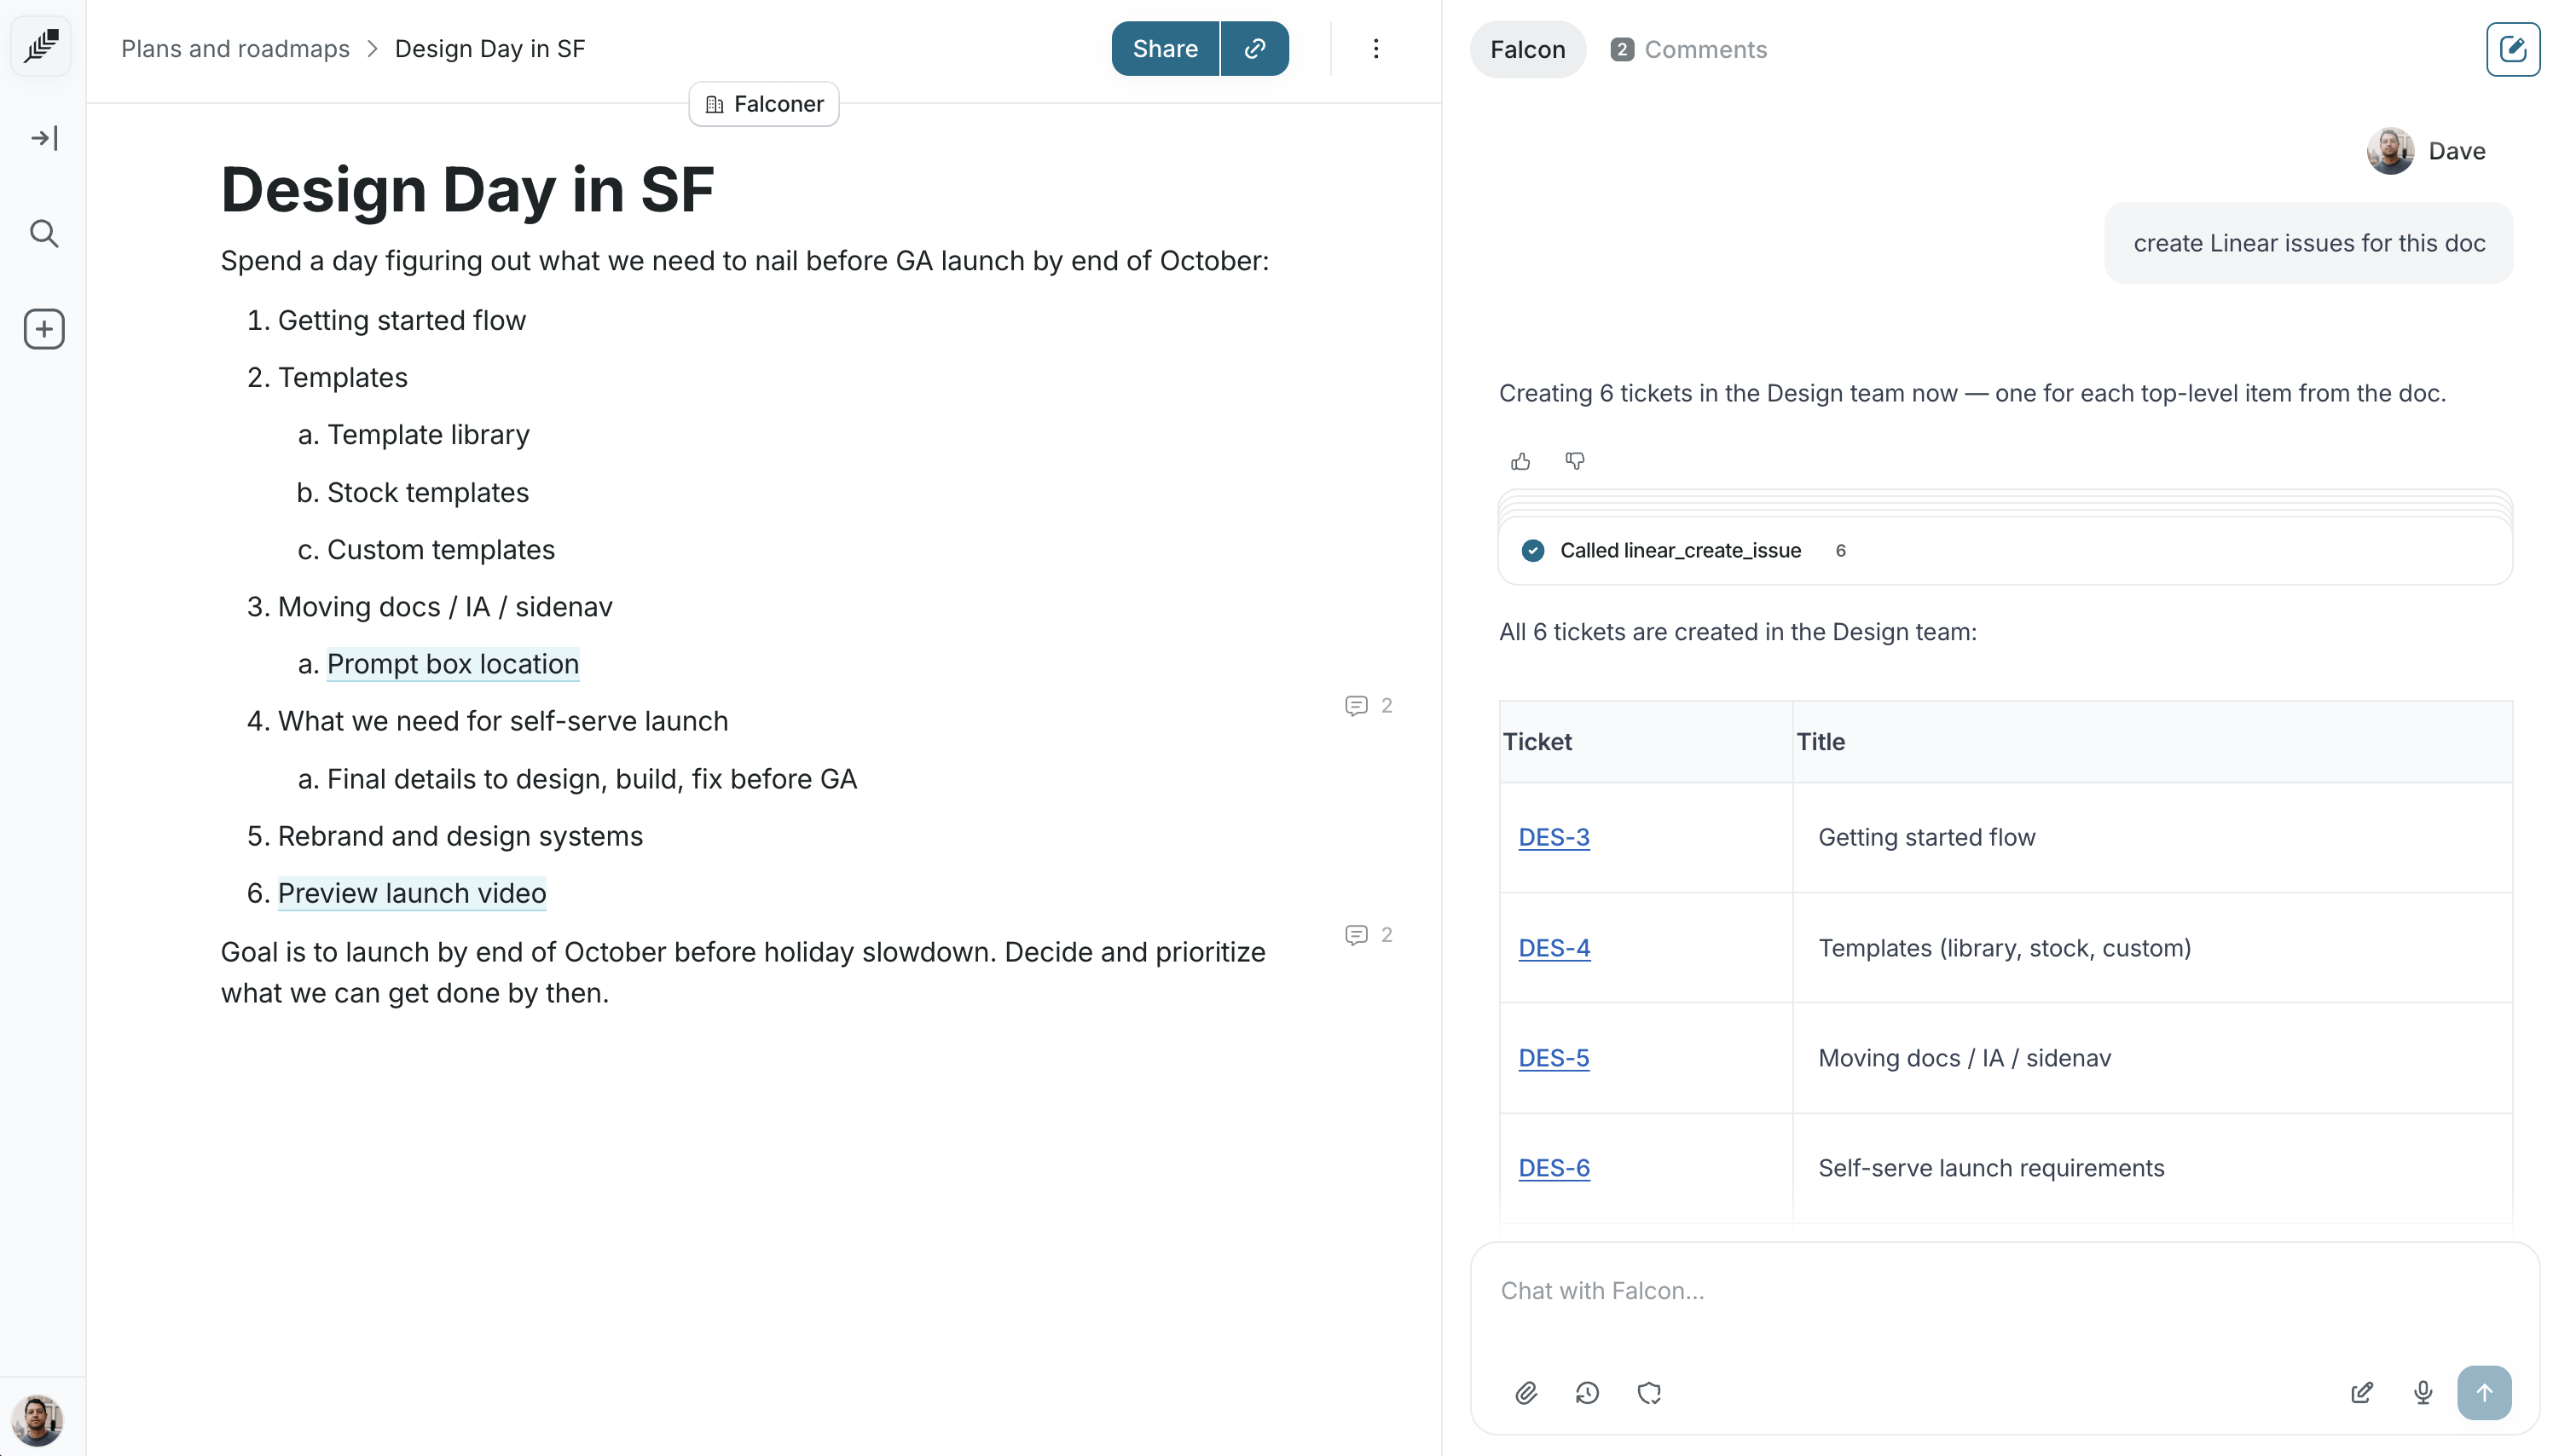Viewport: 2553px width, 1456px height.
Task: Send message with arrow button
Action: pyautogui.click(x=2484, y=1393)
